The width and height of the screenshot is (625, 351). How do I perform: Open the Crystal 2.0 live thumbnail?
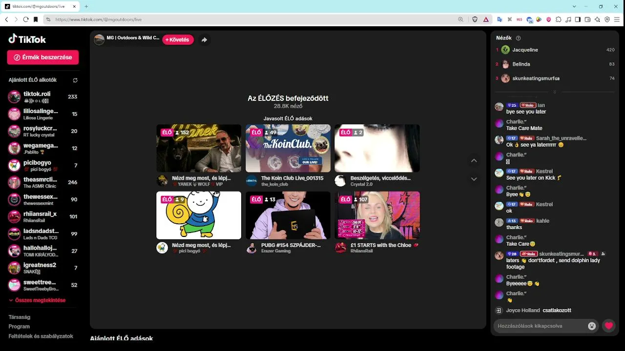[x=377, y=148]
